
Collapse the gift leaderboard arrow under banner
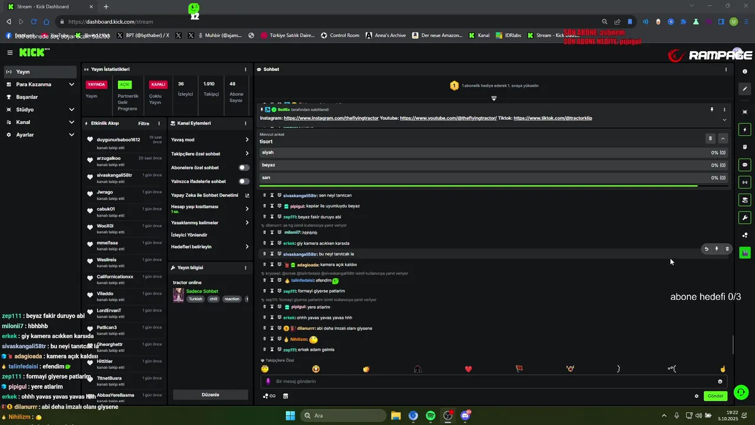(x=494, y=98)
